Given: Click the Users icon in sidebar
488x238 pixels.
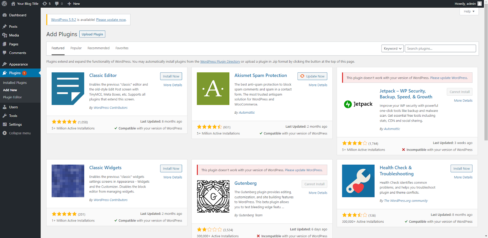Looking at the screenshot, I should point(5,107).
